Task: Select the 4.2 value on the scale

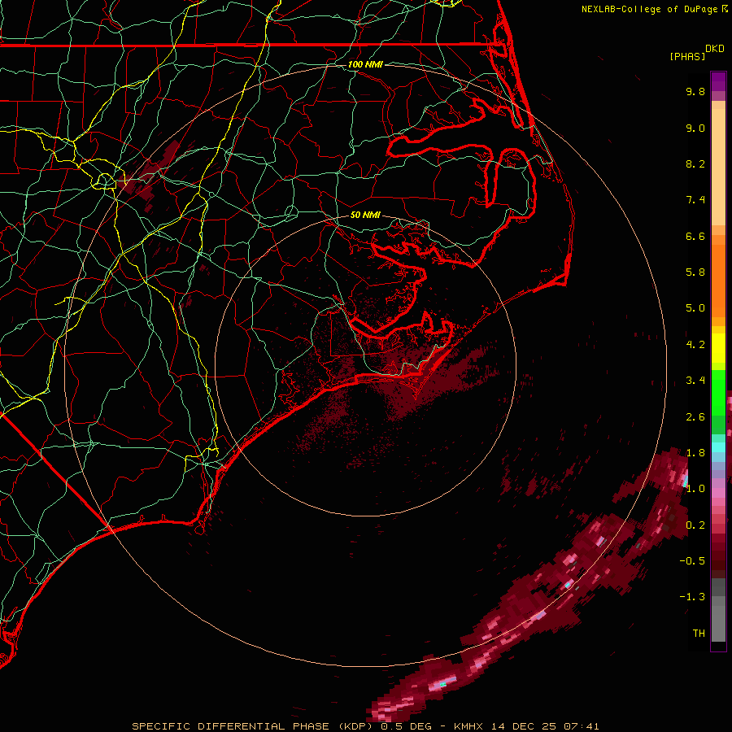Action: tap(695, 345)
